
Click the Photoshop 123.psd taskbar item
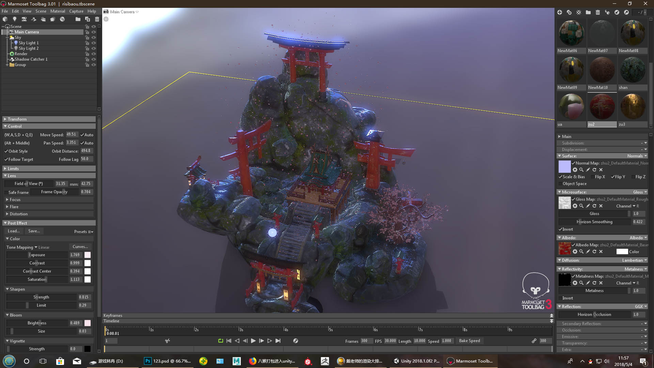[x=168, y=361]
